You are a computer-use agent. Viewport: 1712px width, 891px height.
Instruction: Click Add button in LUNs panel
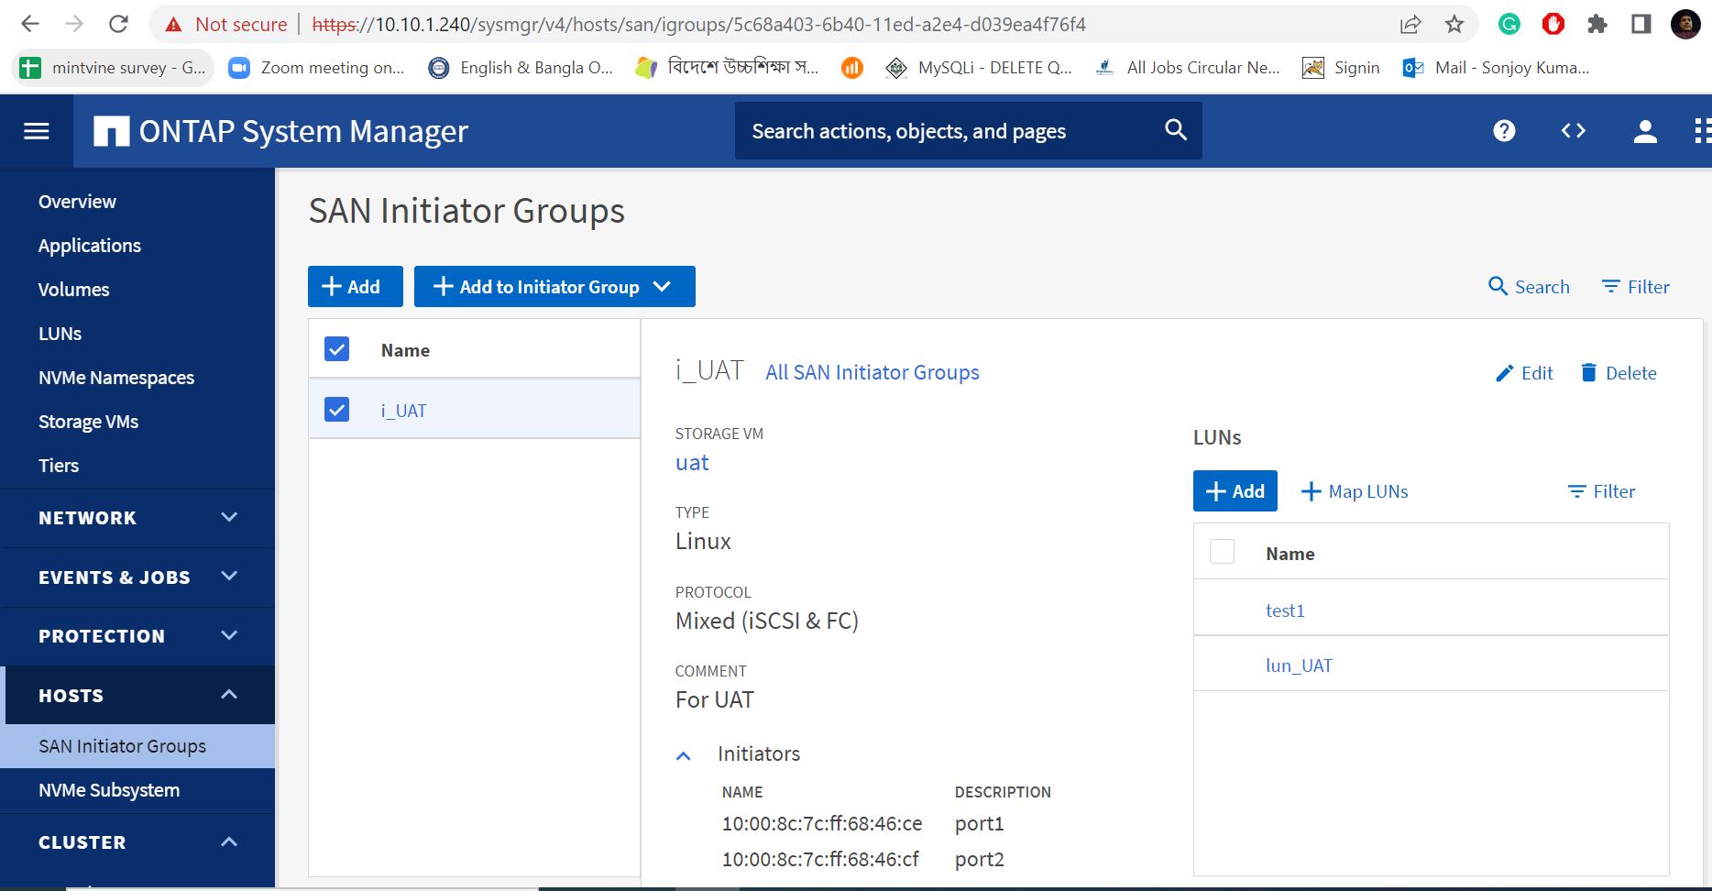pos(1235,491)
